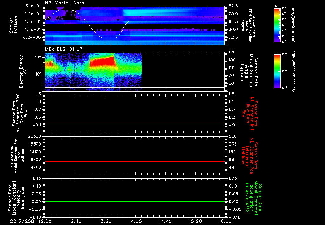325x225 pixels.
Task: Click the "Model Scanner Angle degrees" label
Action: click(249, 72)
